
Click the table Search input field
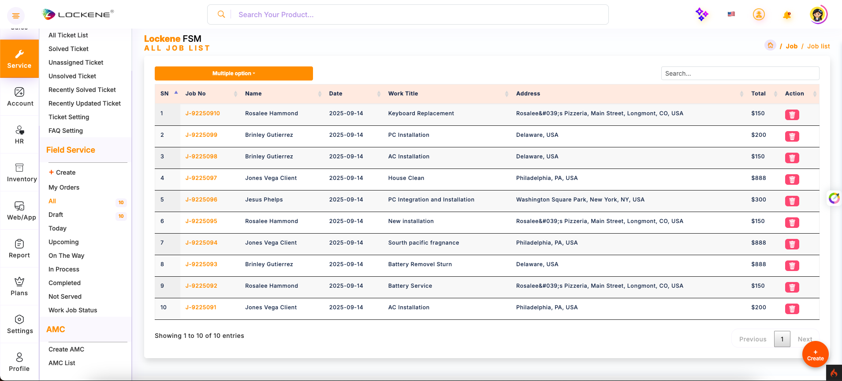740,73
